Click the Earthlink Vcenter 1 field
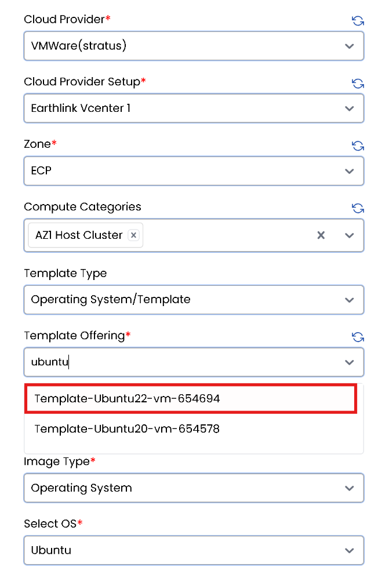The height and width of the screenshot is (578, 389). coord(174,108)
